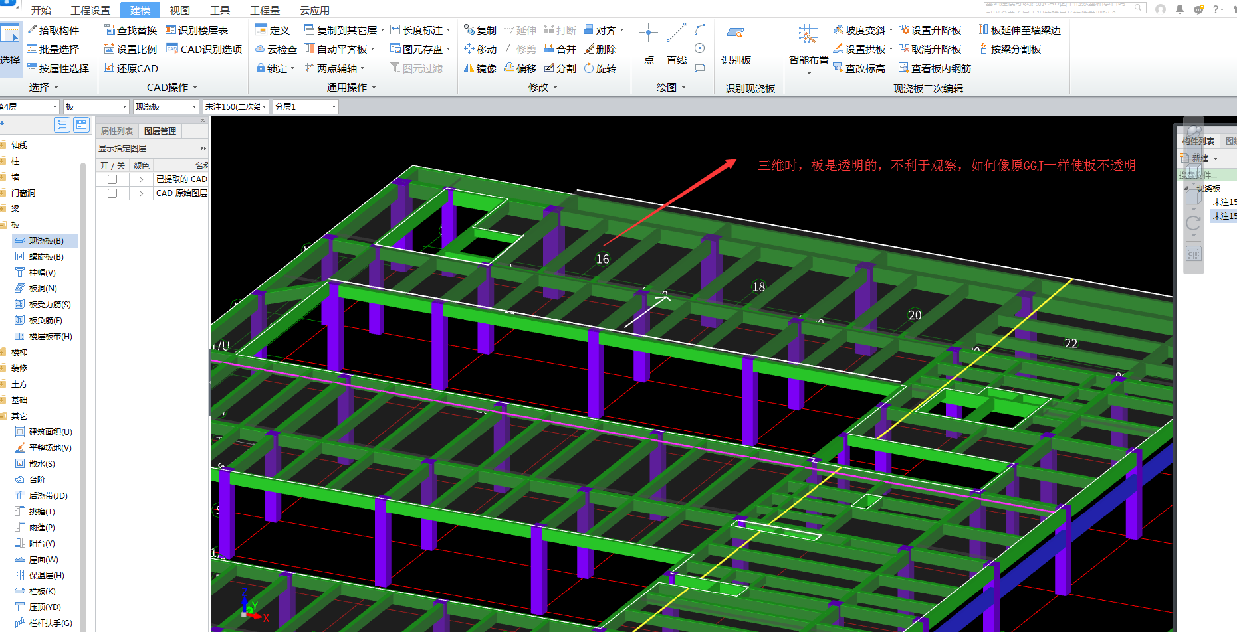Image resolution: width=1237 pixels, height=632 pixels.
Task: Select the 旋转 rotate tool
Action: [600, 68]
